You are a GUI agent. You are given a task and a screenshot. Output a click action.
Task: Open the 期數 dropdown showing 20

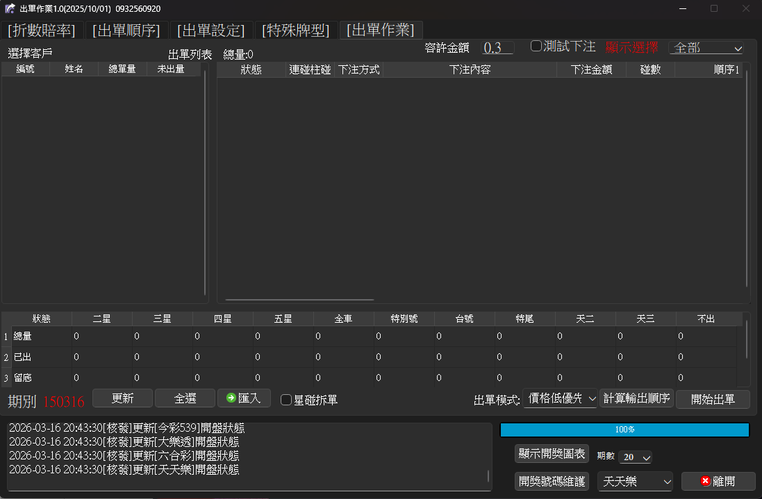tap(634, 457)
